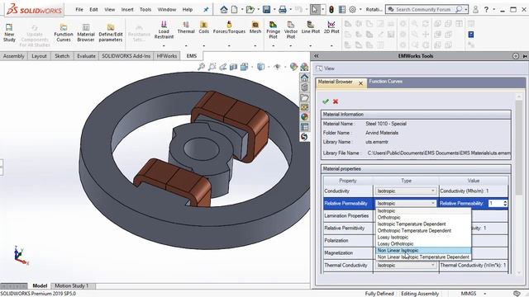The height and width of the screenshot is (297, 529).
Task: Pin the menu bar with pushpin
Action: [x=206, y=9]
